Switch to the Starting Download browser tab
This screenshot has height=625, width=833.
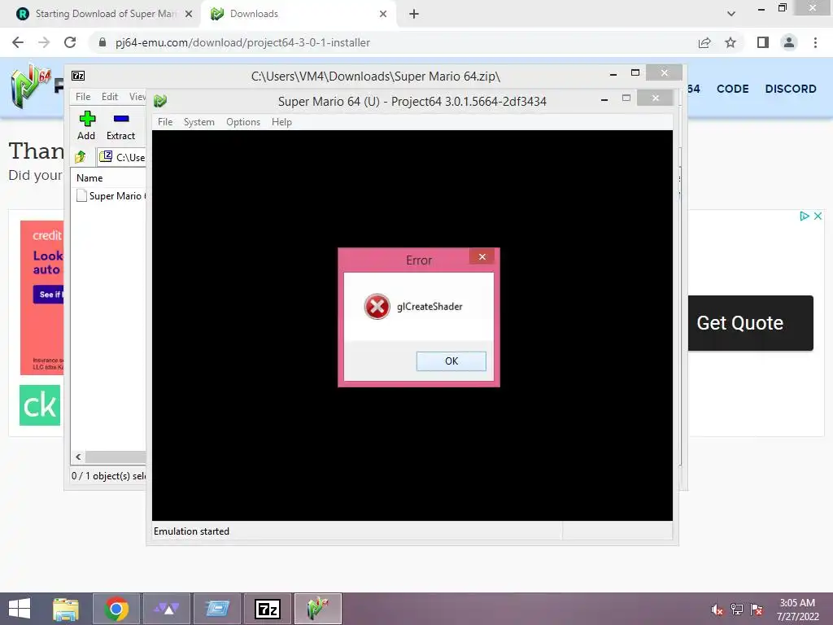pyautogui.click(x=99, y=14)
